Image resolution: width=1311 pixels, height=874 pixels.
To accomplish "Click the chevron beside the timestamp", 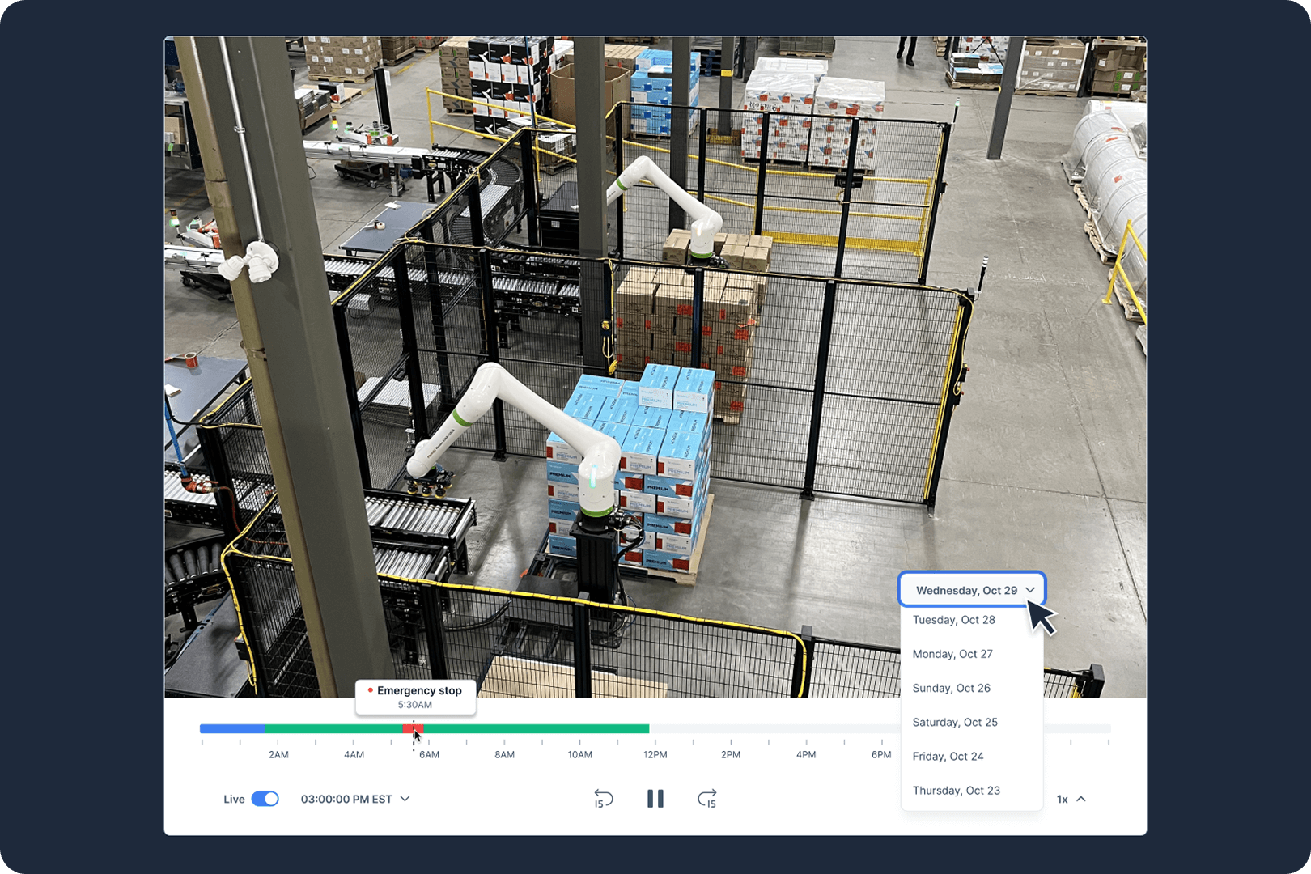I will (405, 799).
